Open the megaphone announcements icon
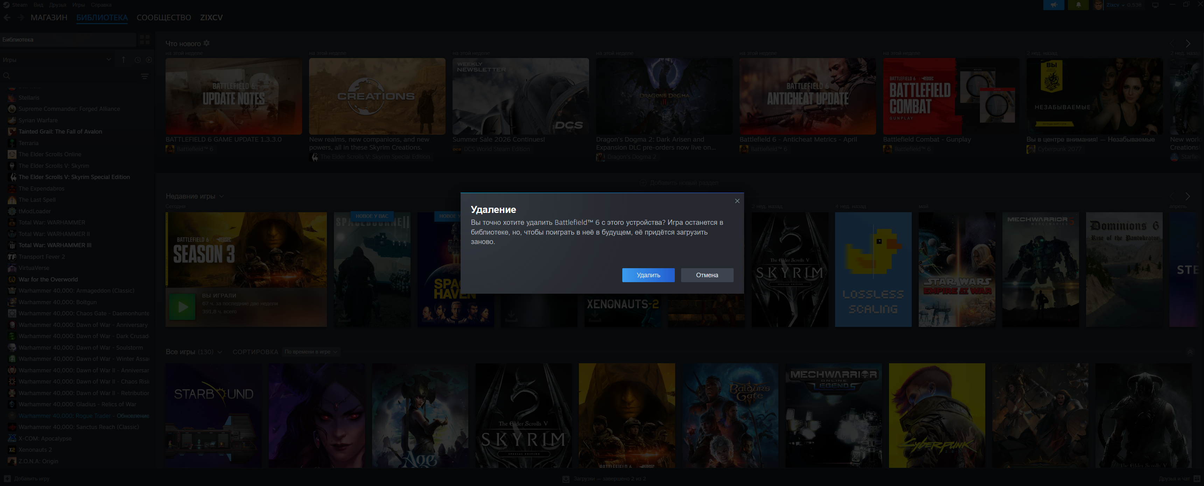This screenshot has height=486, width=1204. pos(1053,5)
